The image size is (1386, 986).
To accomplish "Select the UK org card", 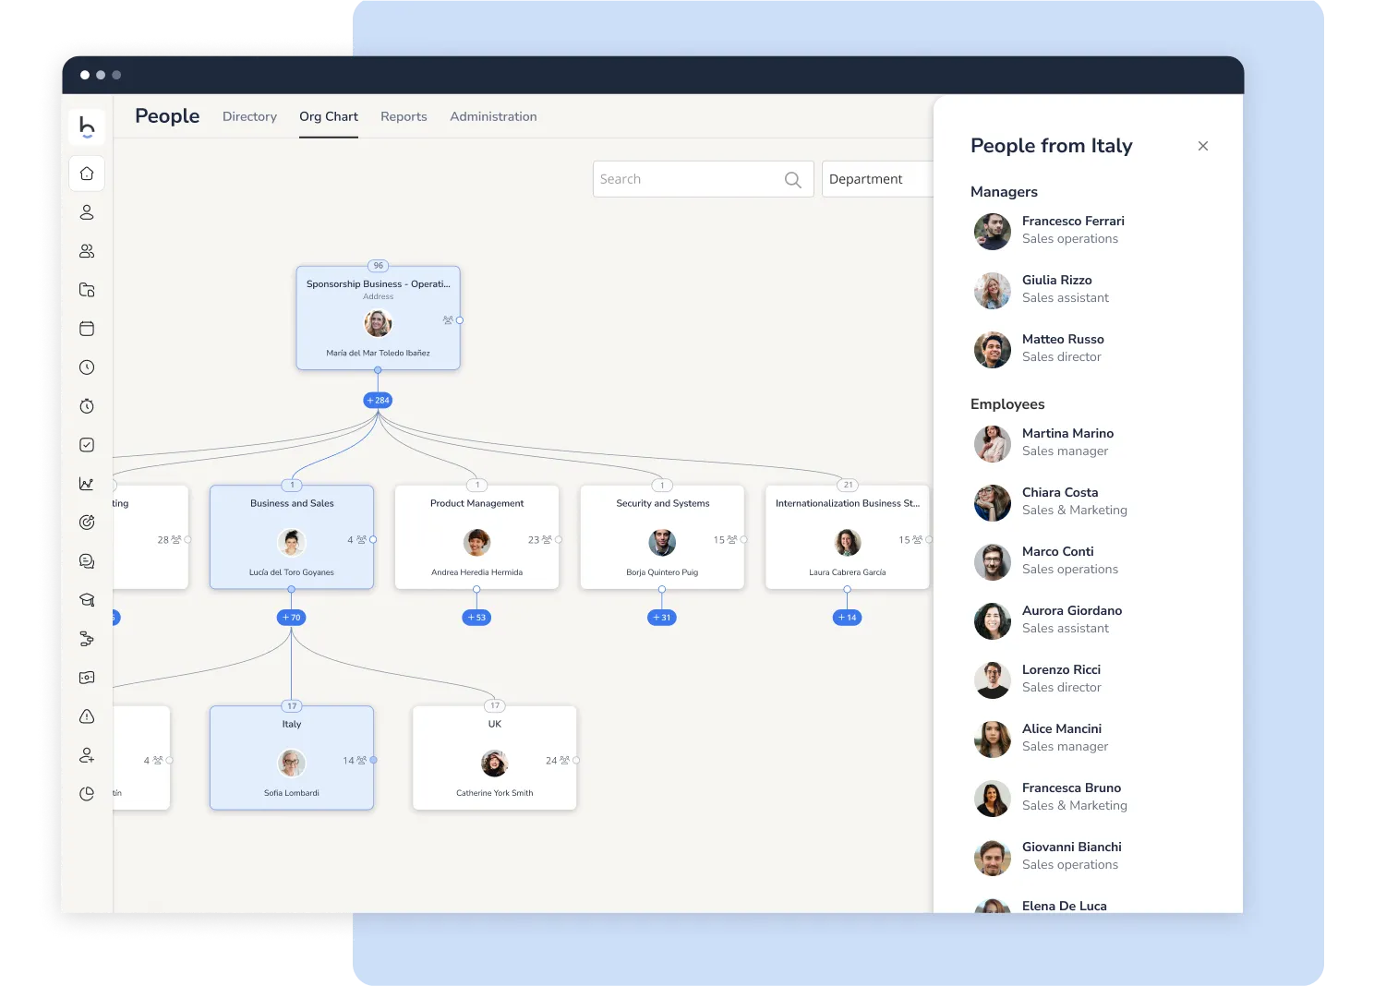I will pyautogui.click(x=495, y=758).
